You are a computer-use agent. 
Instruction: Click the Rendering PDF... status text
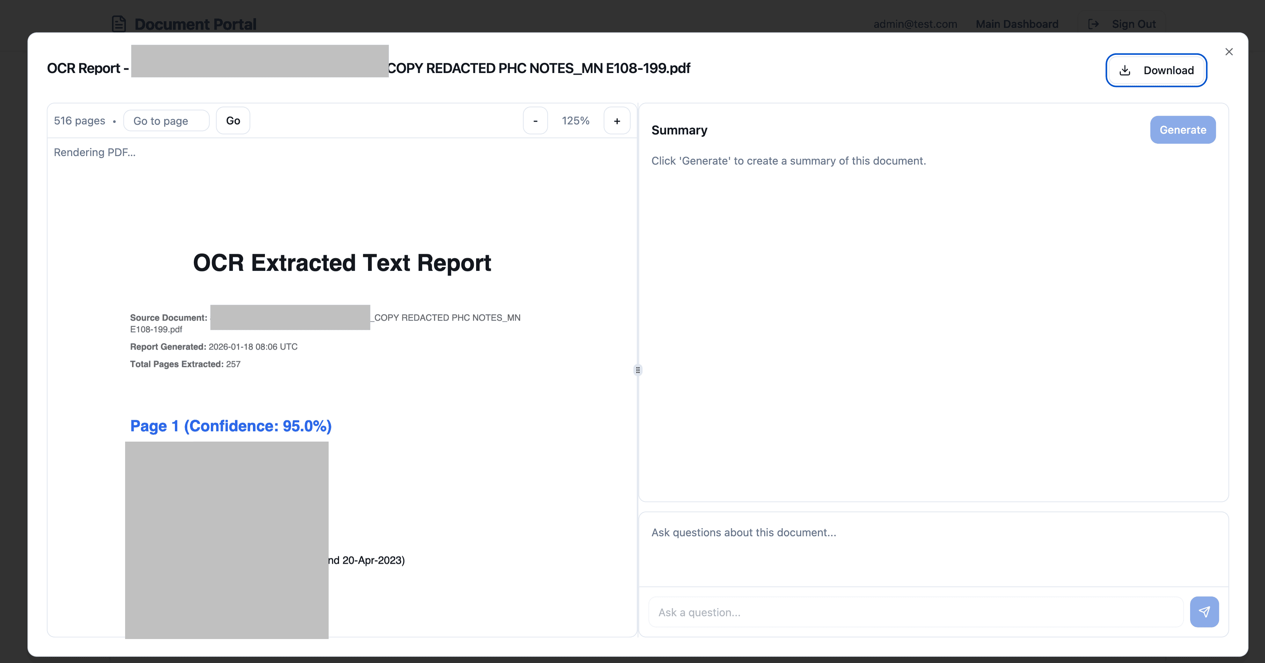(x=95, y=152)
